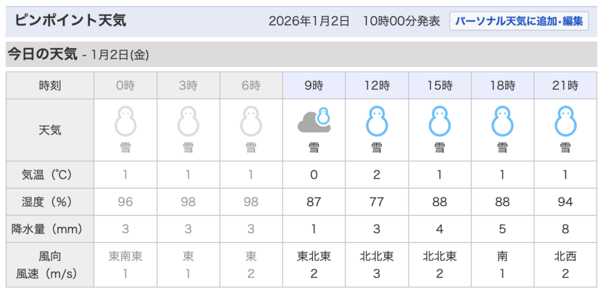Click the ピンポイント天気 title
Viewport: 603px width, 295px height.
[x=70, y=22]
